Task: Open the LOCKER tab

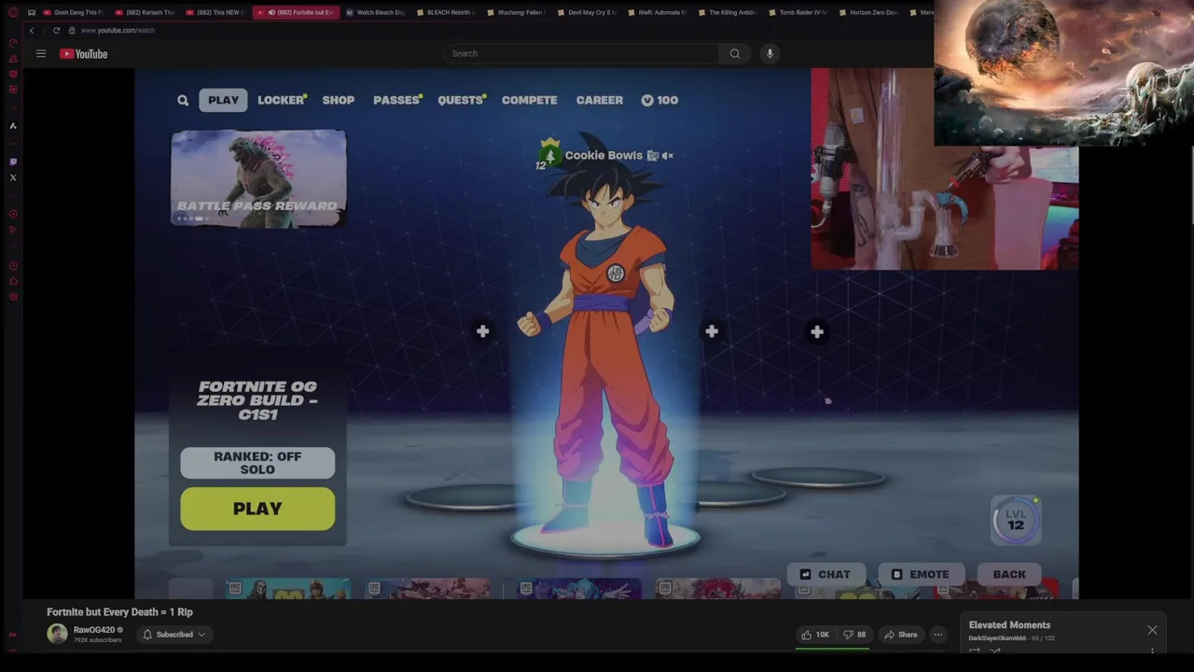Action: coord(282,100)
